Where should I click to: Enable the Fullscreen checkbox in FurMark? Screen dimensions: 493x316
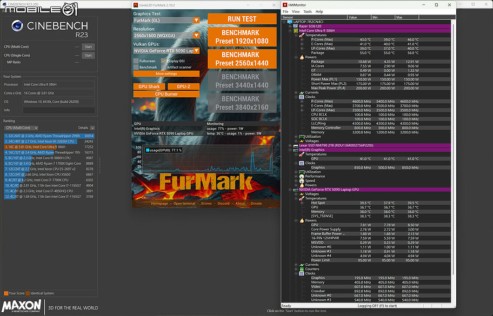(136, 61)
